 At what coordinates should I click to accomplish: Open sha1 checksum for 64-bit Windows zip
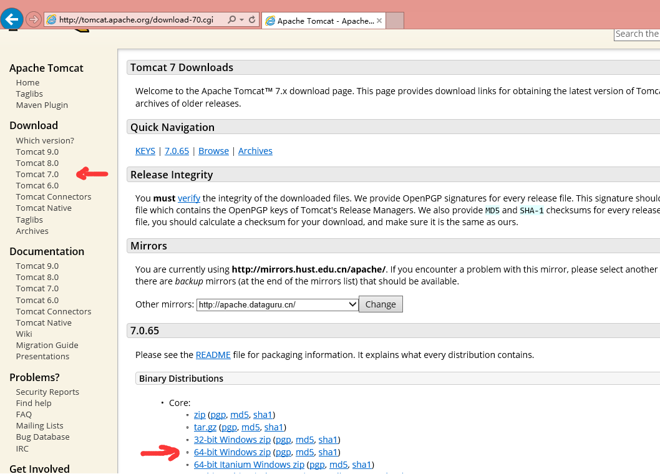328,452
